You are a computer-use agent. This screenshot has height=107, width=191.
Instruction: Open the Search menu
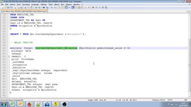(x=13, y=4)
